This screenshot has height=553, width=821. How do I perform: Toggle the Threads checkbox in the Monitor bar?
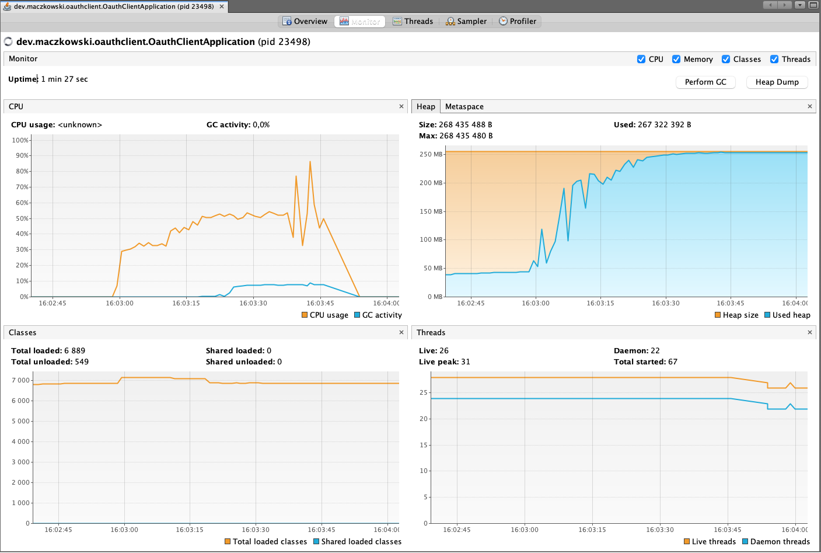(x=774, y=59)
